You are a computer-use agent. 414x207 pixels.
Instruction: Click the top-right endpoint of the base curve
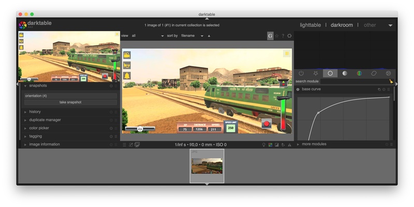(389, 97)
